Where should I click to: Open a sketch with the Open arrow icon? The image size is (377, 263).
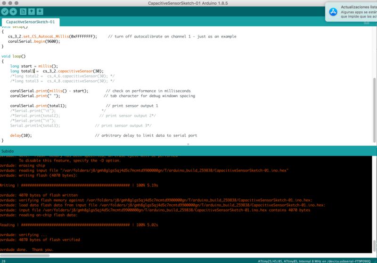[32, 11]
